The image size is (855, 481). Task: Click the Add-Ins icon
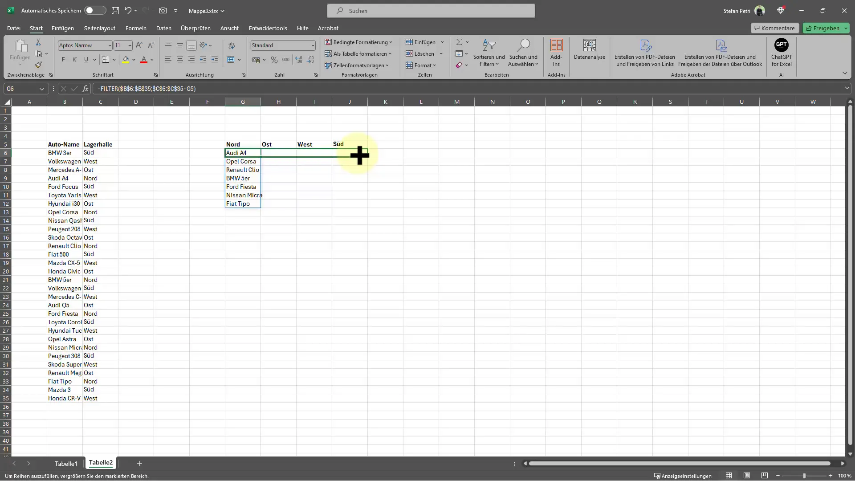click(x=556, y=53)
